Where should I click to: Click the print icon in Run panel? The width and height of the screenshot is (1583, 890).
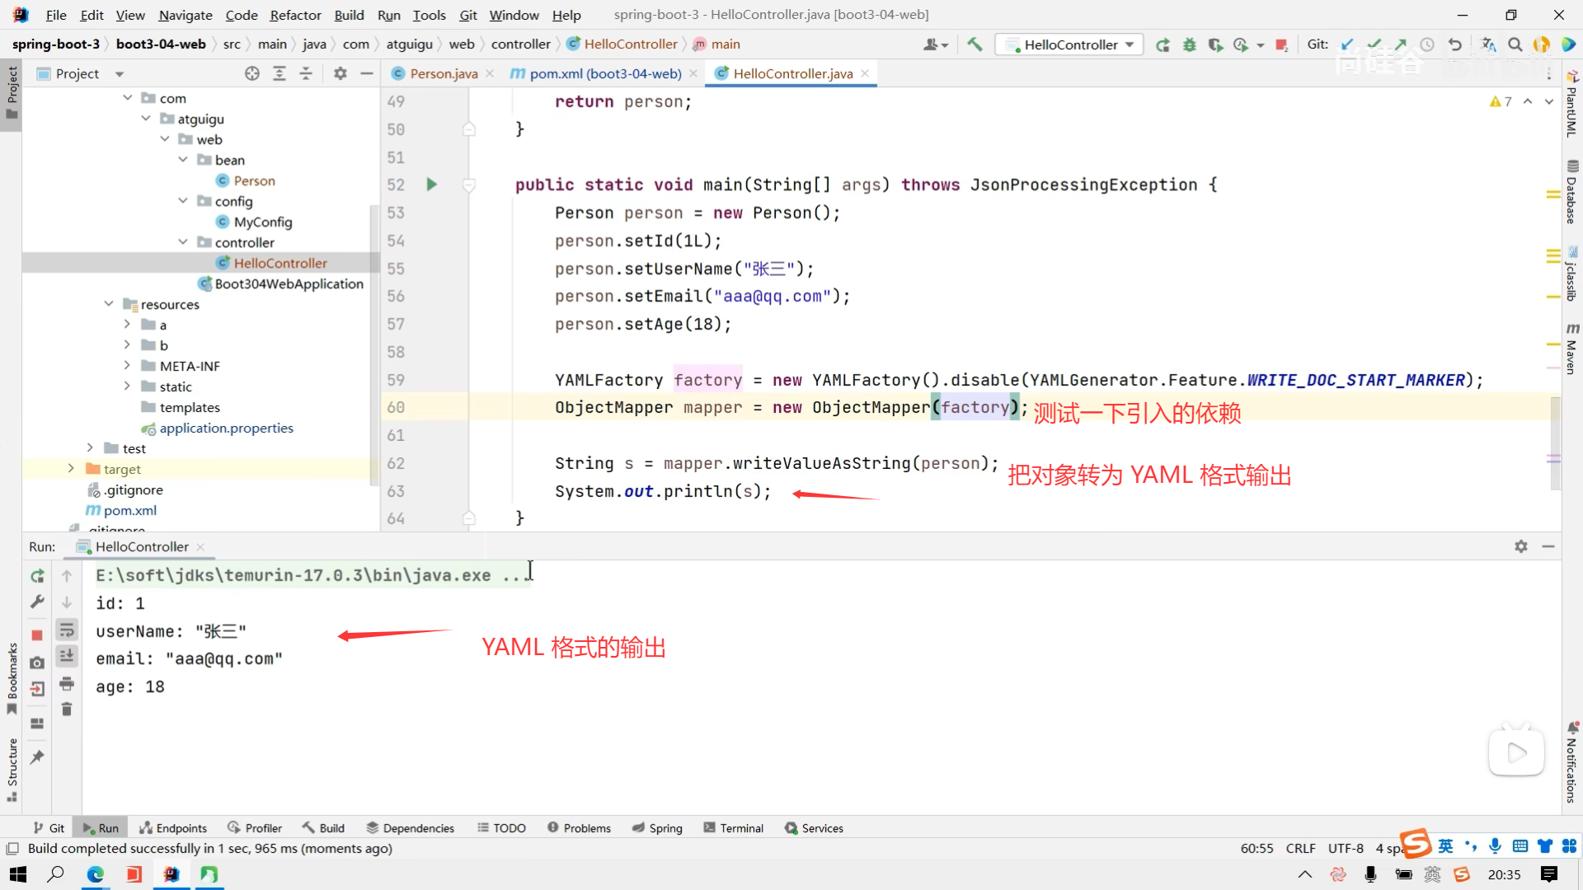[x=67, y=683]
